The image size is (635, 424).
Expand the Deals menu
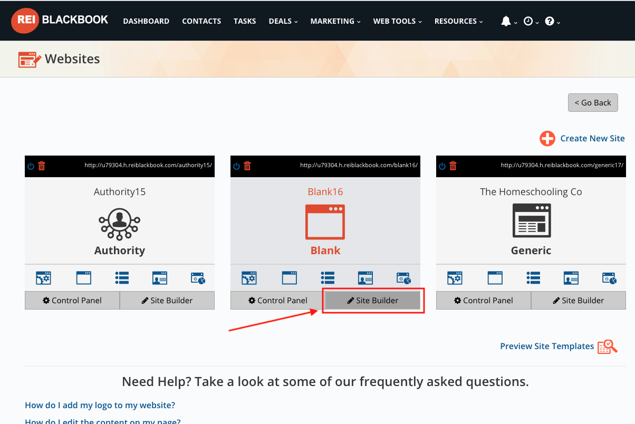pyautogui.click(x=283, y=21)
